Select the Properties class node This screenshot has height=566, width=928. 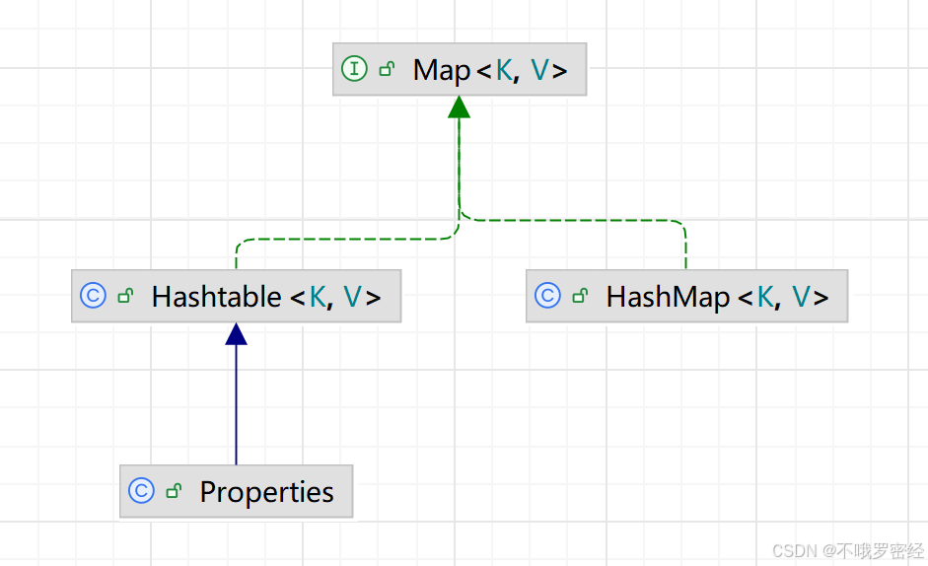tap(236, 491)
